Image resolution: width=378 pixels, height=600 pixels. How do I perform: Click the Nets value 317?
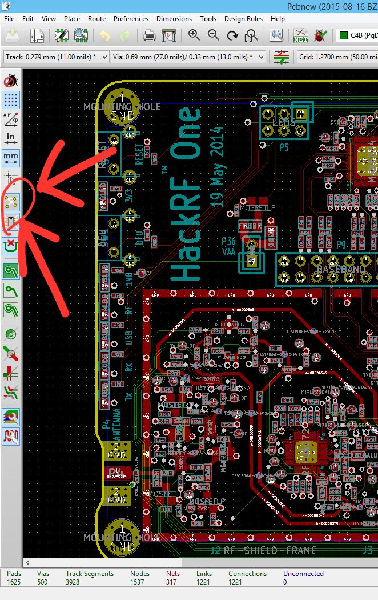[x=171, y=582]
